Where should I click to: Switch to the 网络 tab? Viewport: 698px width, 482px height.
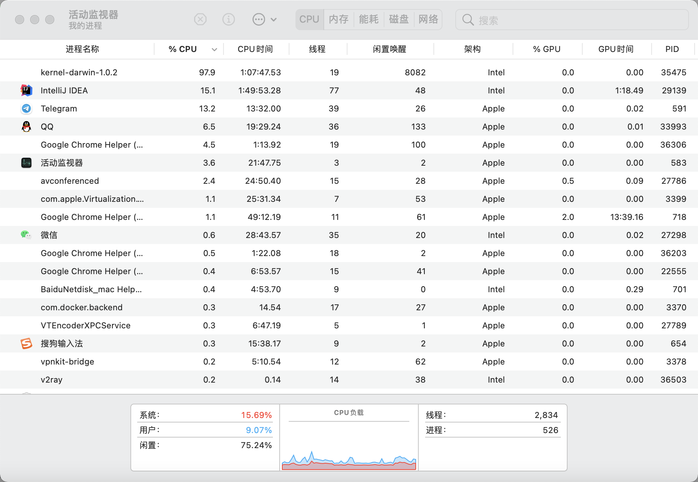[x=428, y=19]
